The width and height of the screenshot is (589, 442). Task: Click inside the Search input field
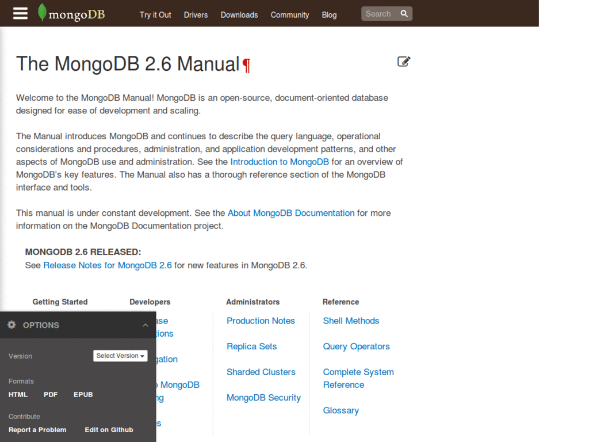click(x=381, y=13)
